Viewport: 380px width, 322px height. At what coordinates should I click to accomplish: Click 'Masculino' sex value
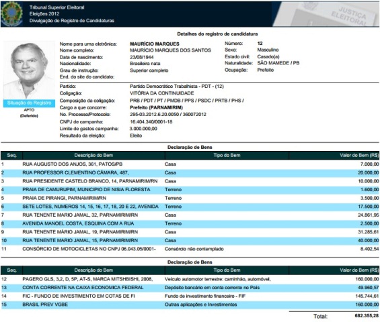click(268, 50)
